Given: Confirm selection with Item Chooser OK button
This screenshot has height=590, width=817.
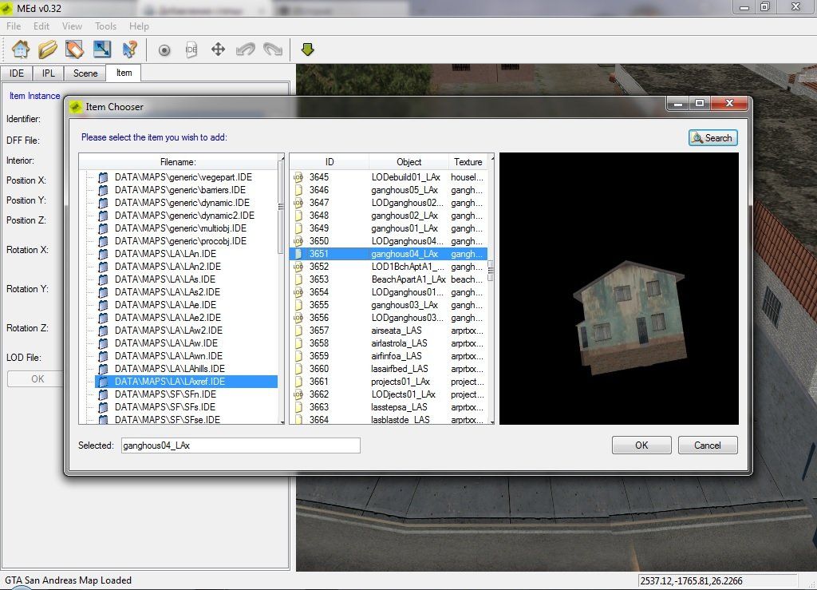Looking at the screenshot, I should coord(641,445).
